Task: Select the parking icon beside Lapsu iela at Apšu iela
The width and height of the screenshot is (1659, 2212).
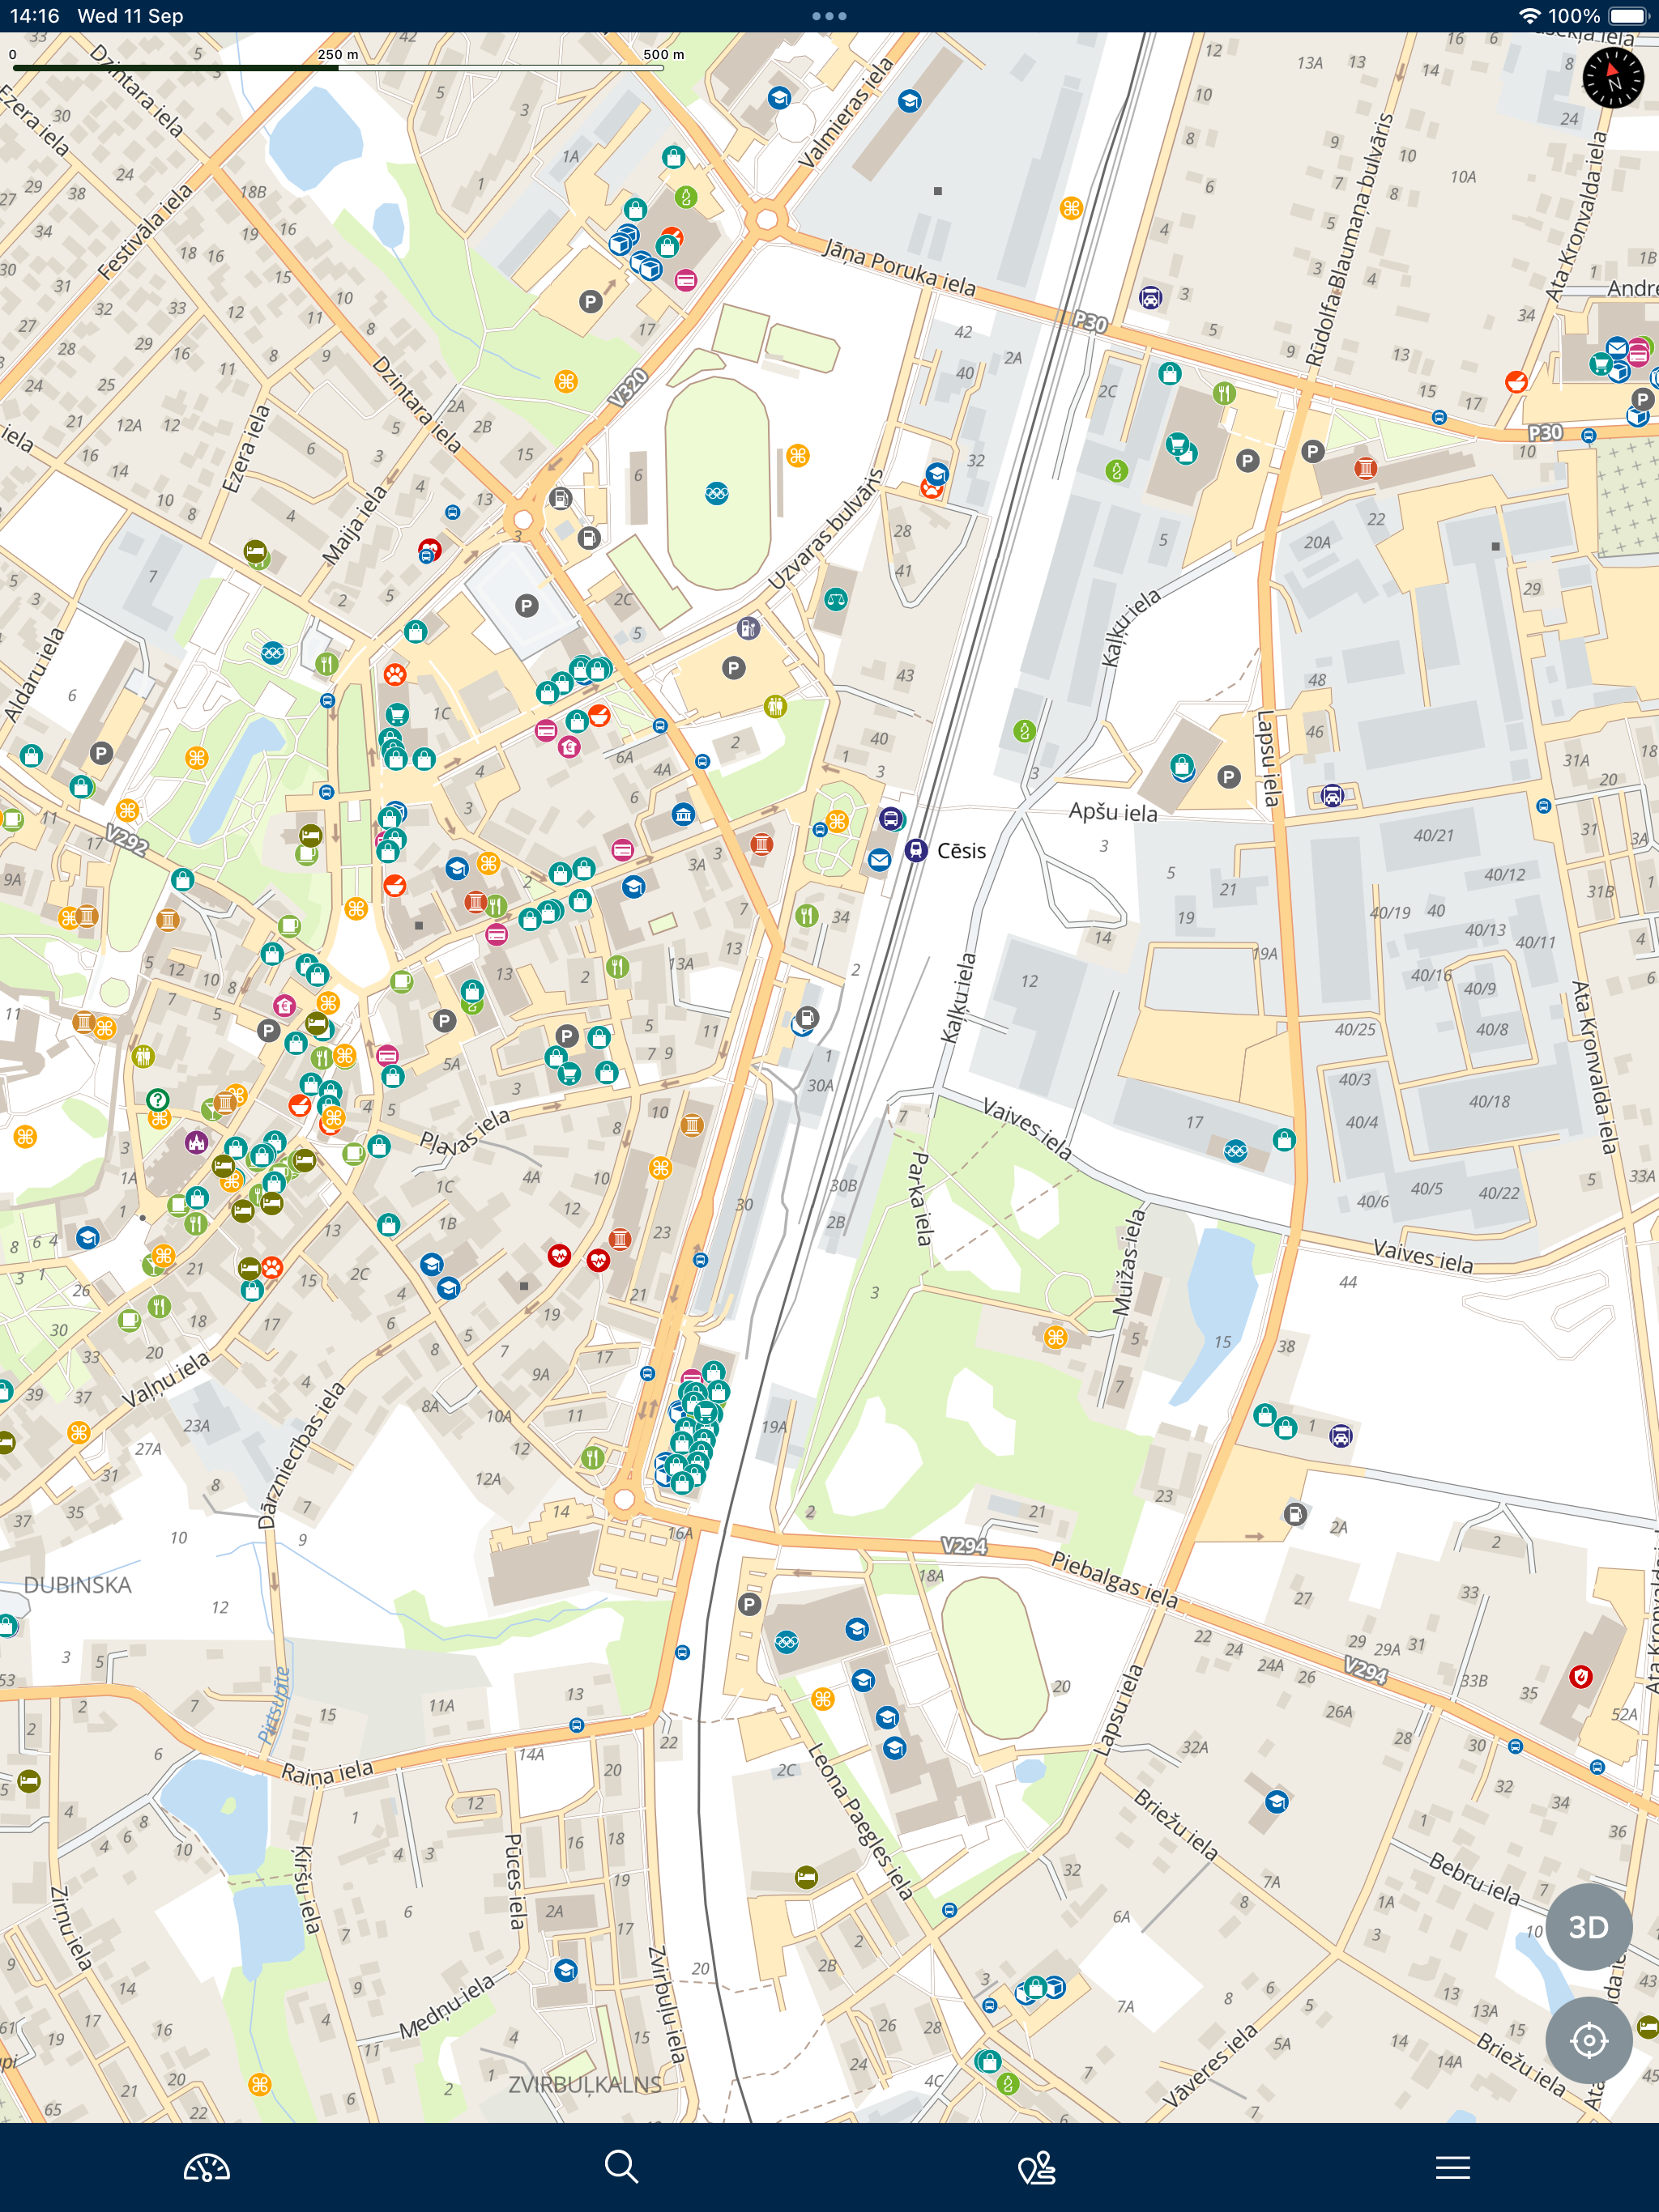Action: (x=1229, y=777)
